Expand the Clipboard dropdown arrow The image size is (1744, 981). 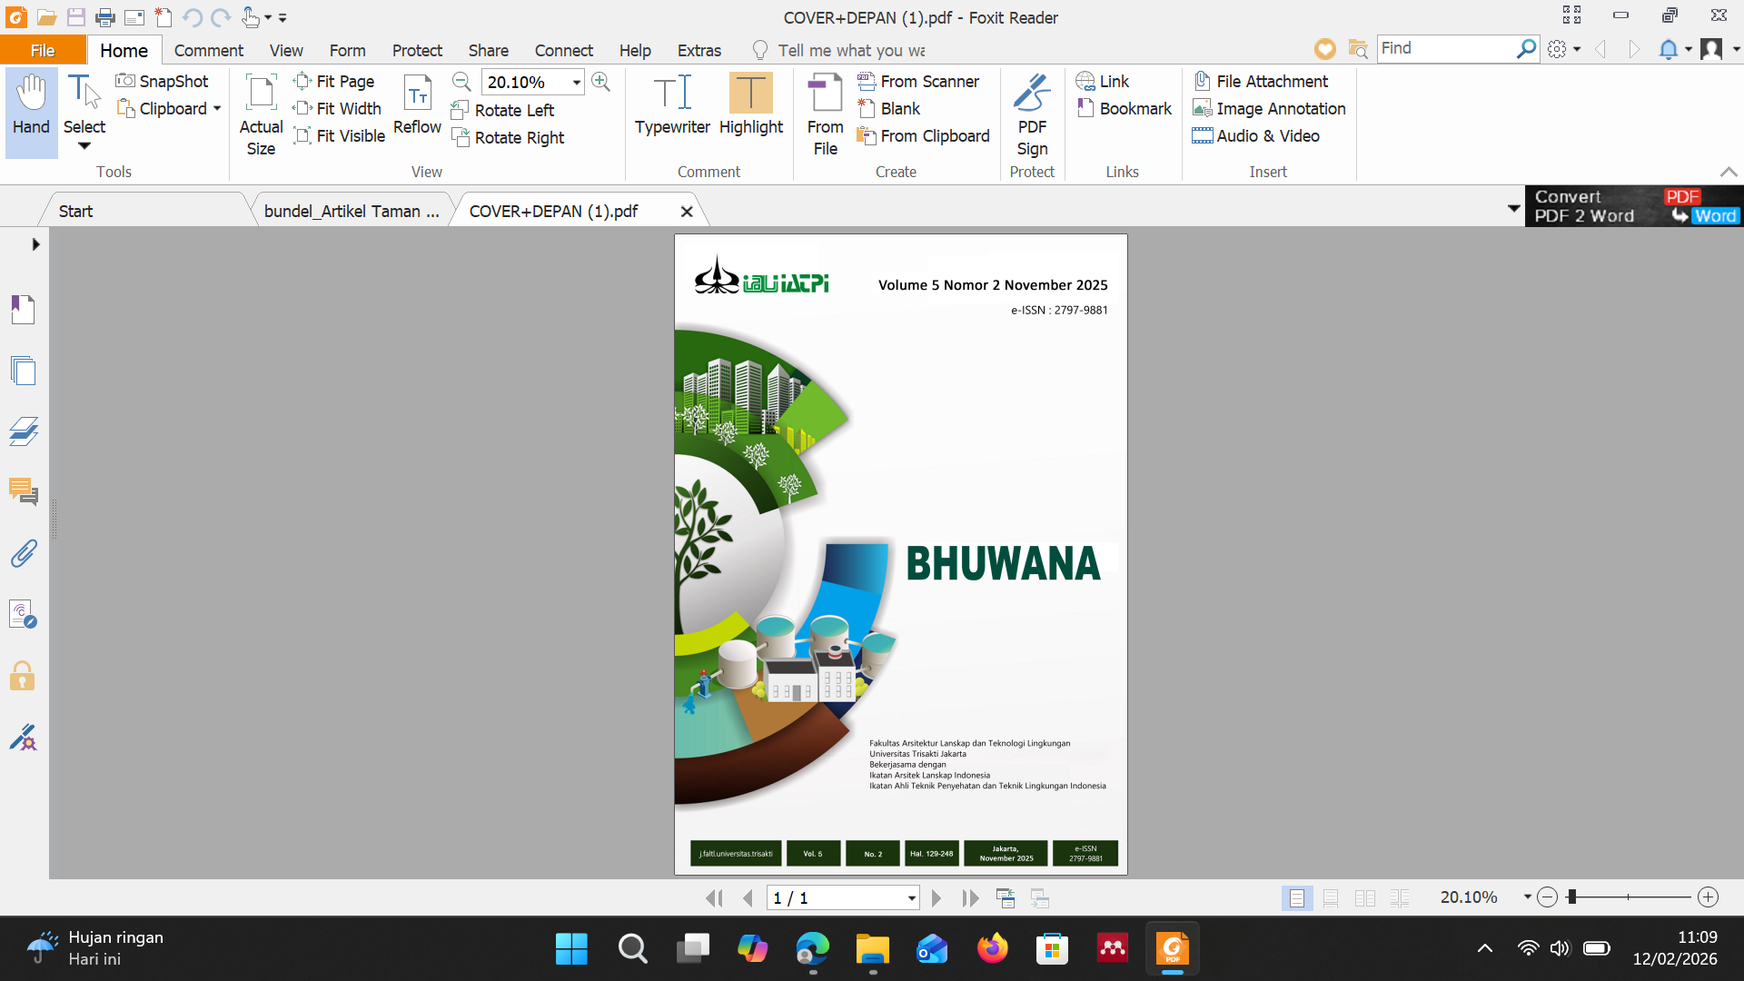[x=217, y=109]
